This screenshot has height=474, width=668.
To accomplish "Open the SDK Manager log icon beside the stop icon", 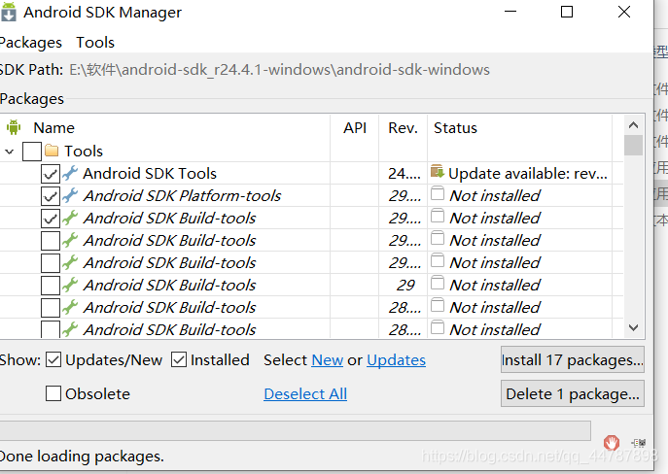I will [639, 443].
